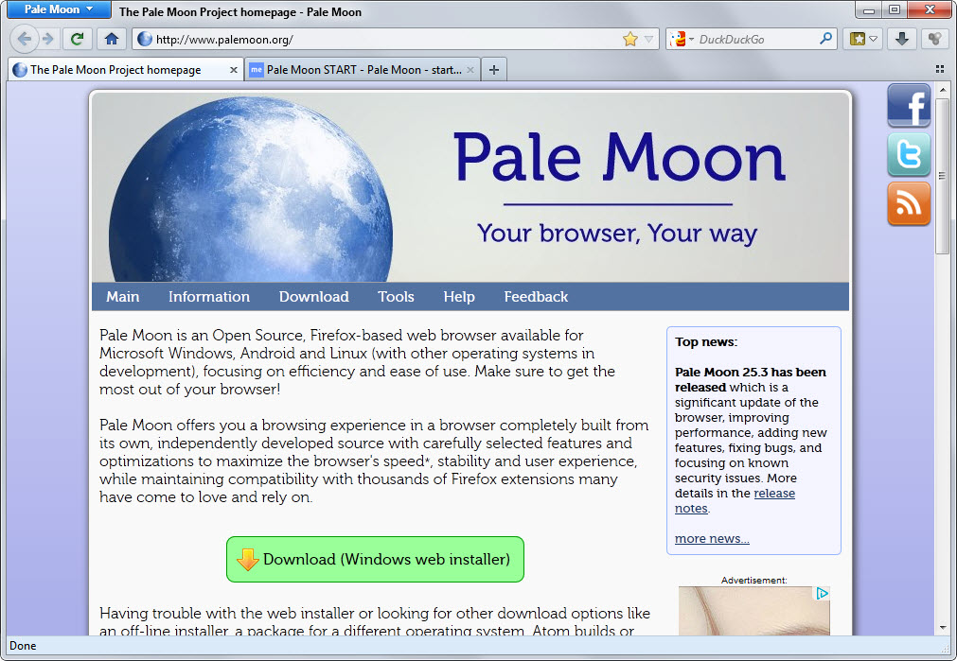Open the orange RSS feed icon

coord(909,203)
